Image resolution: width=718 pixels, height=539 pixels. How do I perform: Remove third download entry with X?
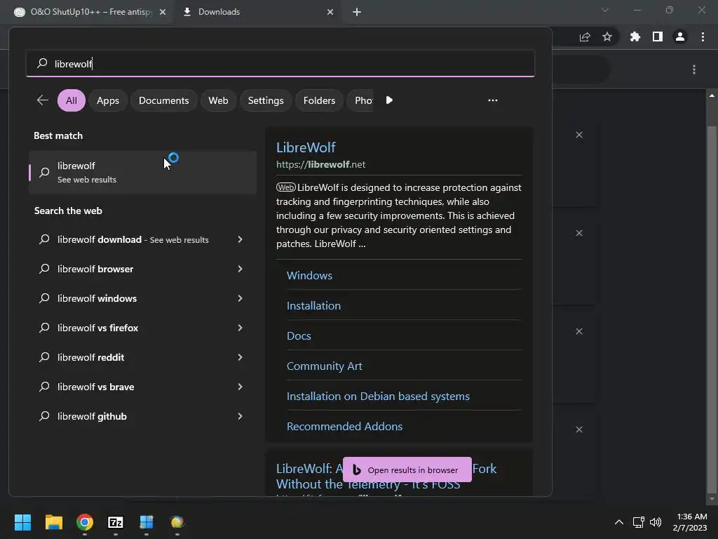pos(579,331)
